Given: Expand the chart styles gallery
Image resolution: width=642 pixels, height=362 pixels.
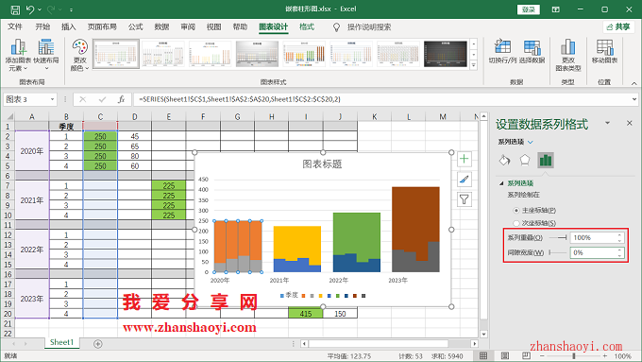Looking at the screenshot, I should [474, 65].
